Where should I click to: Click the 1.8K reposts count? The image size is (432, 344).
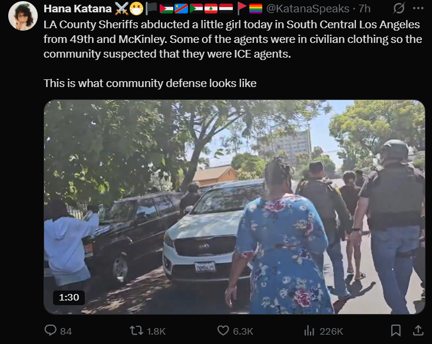pyautogui.click(x=156, y=331)
